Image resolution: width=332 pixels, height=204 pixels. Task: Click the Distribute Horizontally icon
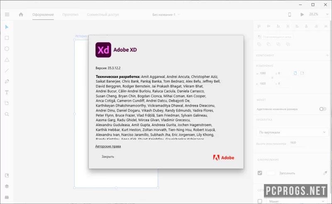(326, 26)
